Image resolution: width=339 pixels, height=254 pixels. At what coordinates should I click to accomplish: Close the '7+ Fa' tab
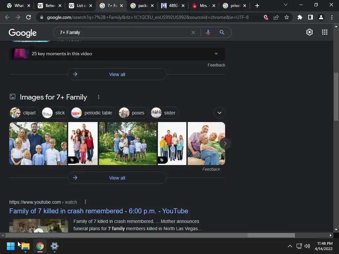121,6
